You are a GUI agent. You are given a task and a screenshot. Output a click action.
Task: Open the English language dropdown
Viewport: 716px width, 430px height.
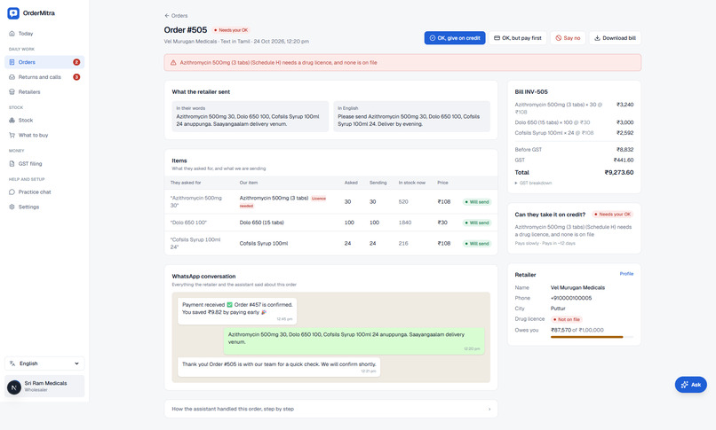pos(44,364)
